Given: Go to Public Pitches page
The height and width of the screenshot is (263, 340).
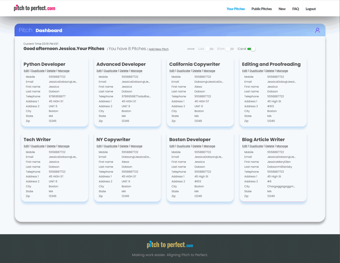Looking at the screenshot, I should 262,9.
